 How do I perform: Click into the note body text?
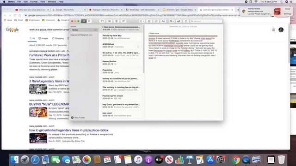click(183, 46)
